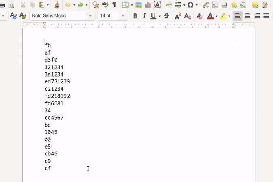Open the font size dropdown list
The image size is (273, 182).
(123, 16)
